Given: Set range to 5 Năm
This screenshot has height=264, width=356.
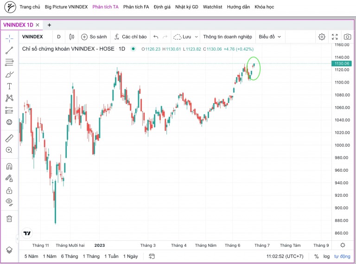Looking at the screenshot, I should point(32,256).
